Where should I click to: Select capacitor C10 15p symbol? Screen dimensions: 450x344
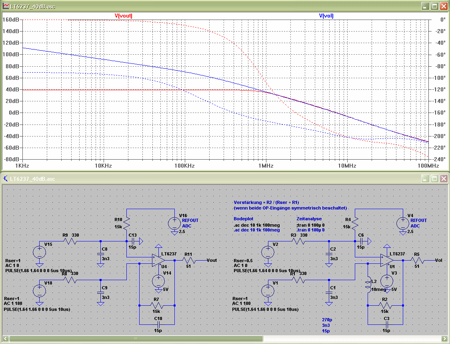[x=158, y=324]
